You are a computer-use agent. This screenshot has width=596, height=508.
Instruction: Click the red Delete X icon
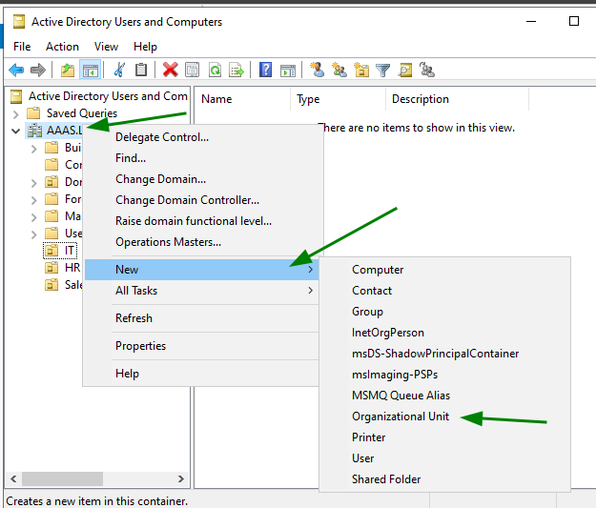pos(170,70)
